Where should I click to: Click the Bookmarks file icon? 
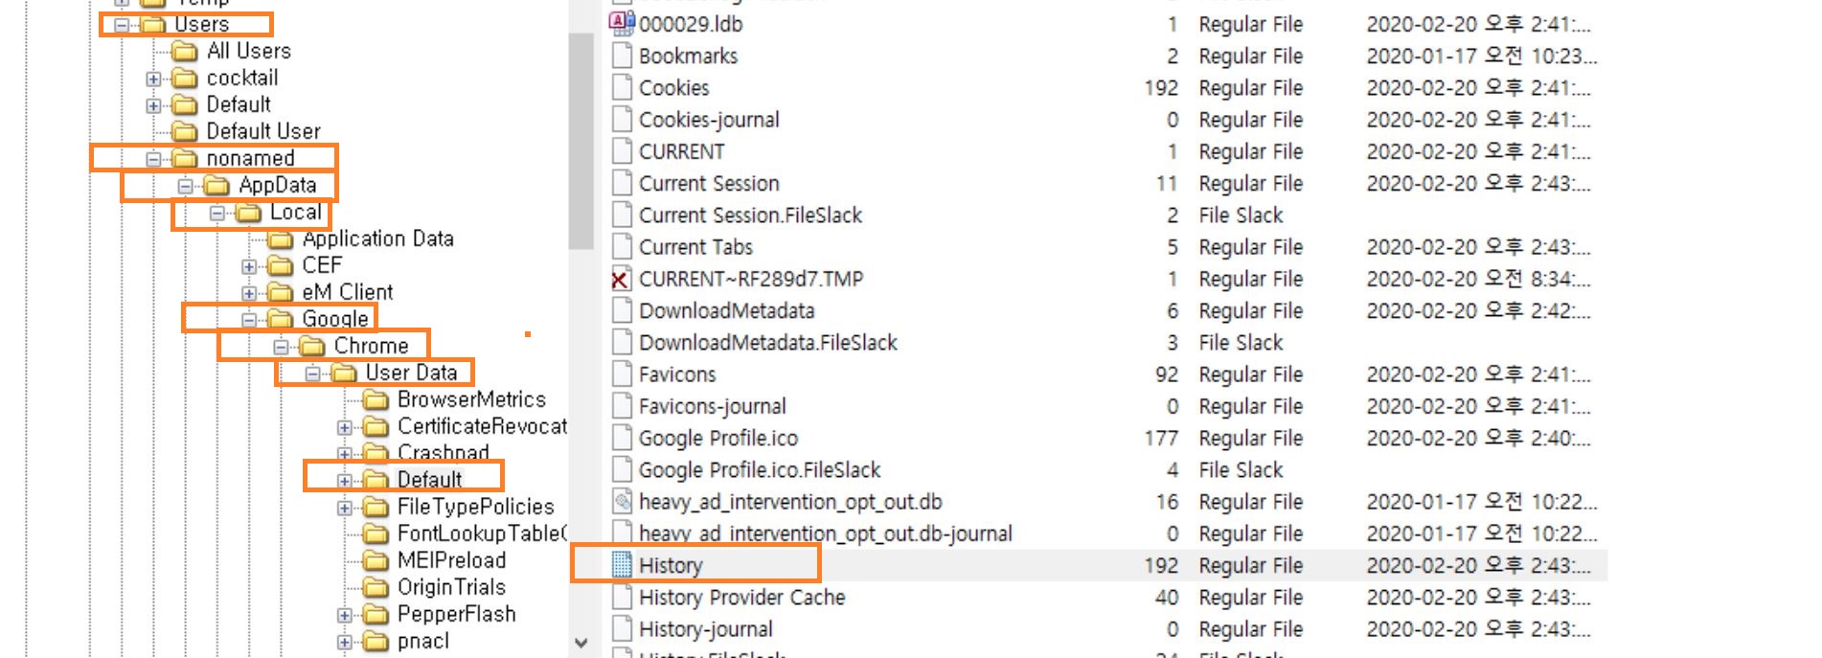pos(622,56)
